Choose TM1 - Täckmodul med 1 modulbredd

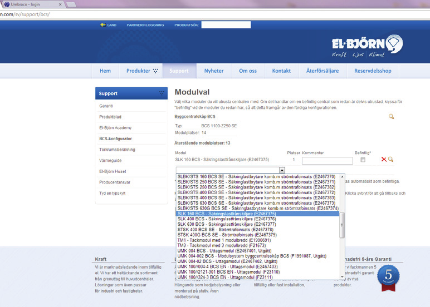coord(257,240)
